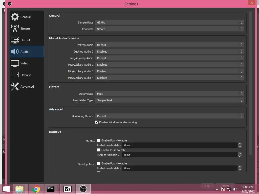
Task: Click the Global Audio Devices section heading
Action: click(x=64, y=38)
